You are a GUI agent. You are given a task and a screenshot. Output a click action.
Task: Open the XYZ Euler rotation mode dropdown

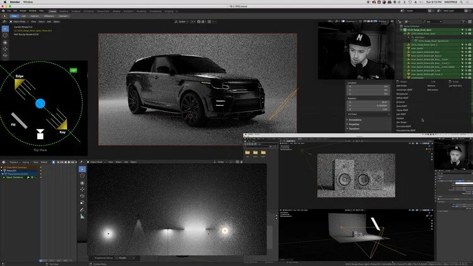[368, 114]
